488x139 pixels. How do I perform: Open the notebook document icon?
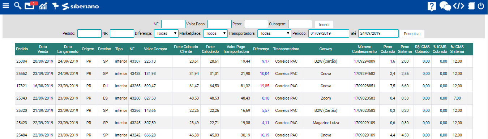click(471, 6)
